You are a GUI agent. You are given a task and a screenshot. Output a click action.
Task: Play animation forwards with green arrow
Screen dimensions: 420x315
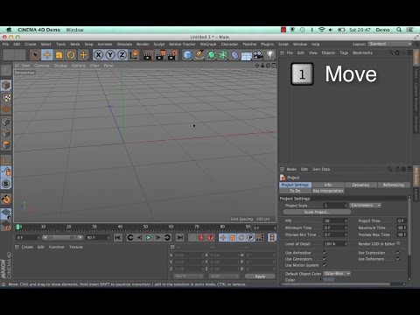coord(149,238)
